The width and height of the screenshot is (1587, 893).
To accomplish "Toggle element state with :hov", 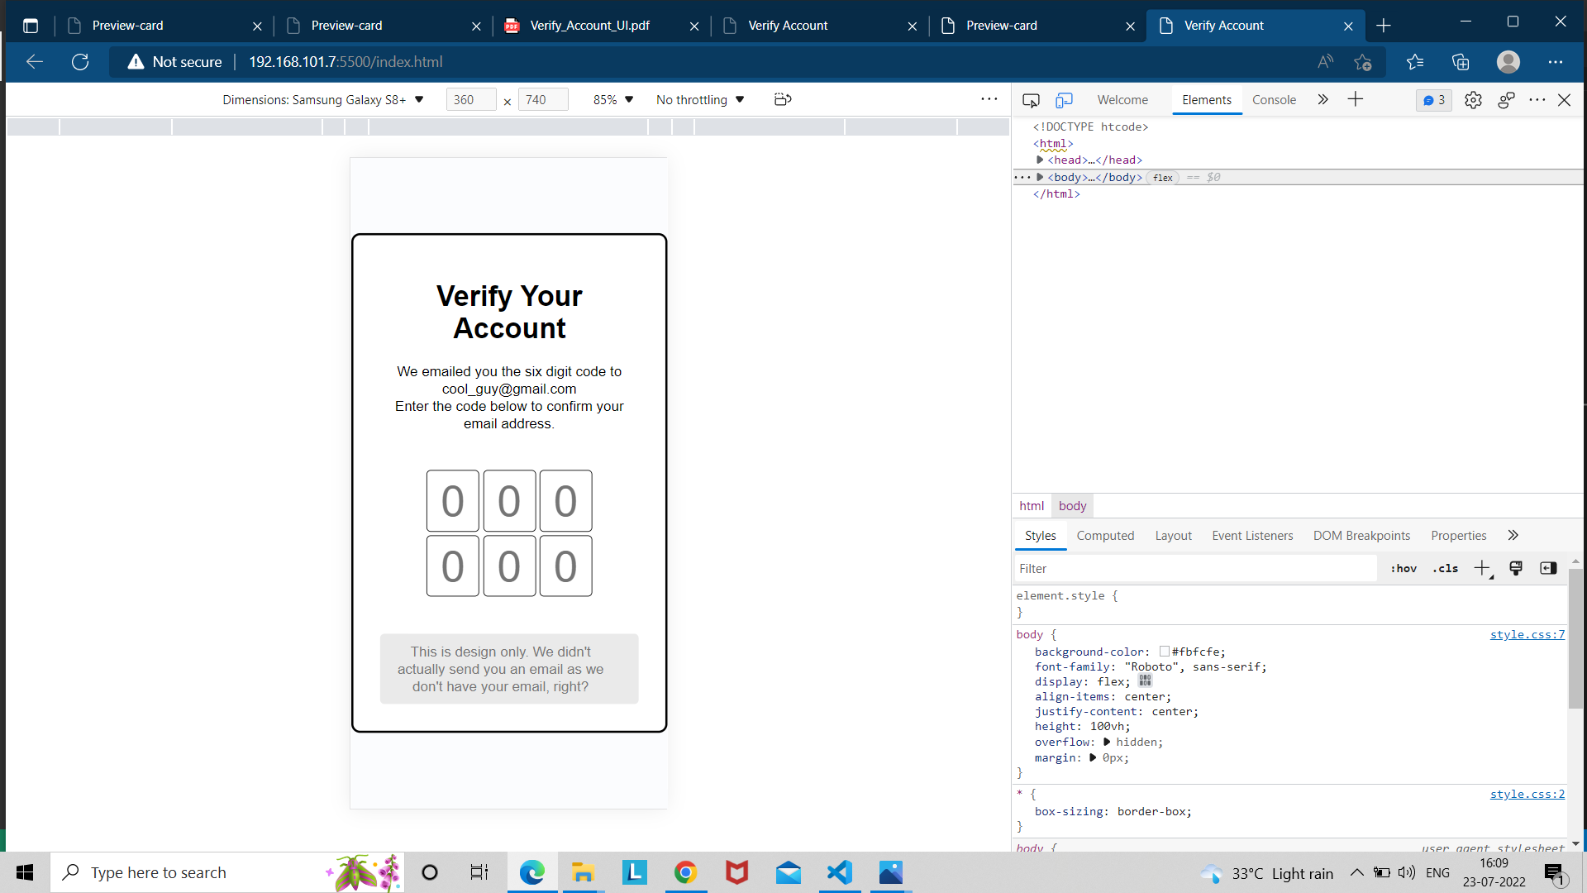I will pyautogui.click(x=1404, y=568).
